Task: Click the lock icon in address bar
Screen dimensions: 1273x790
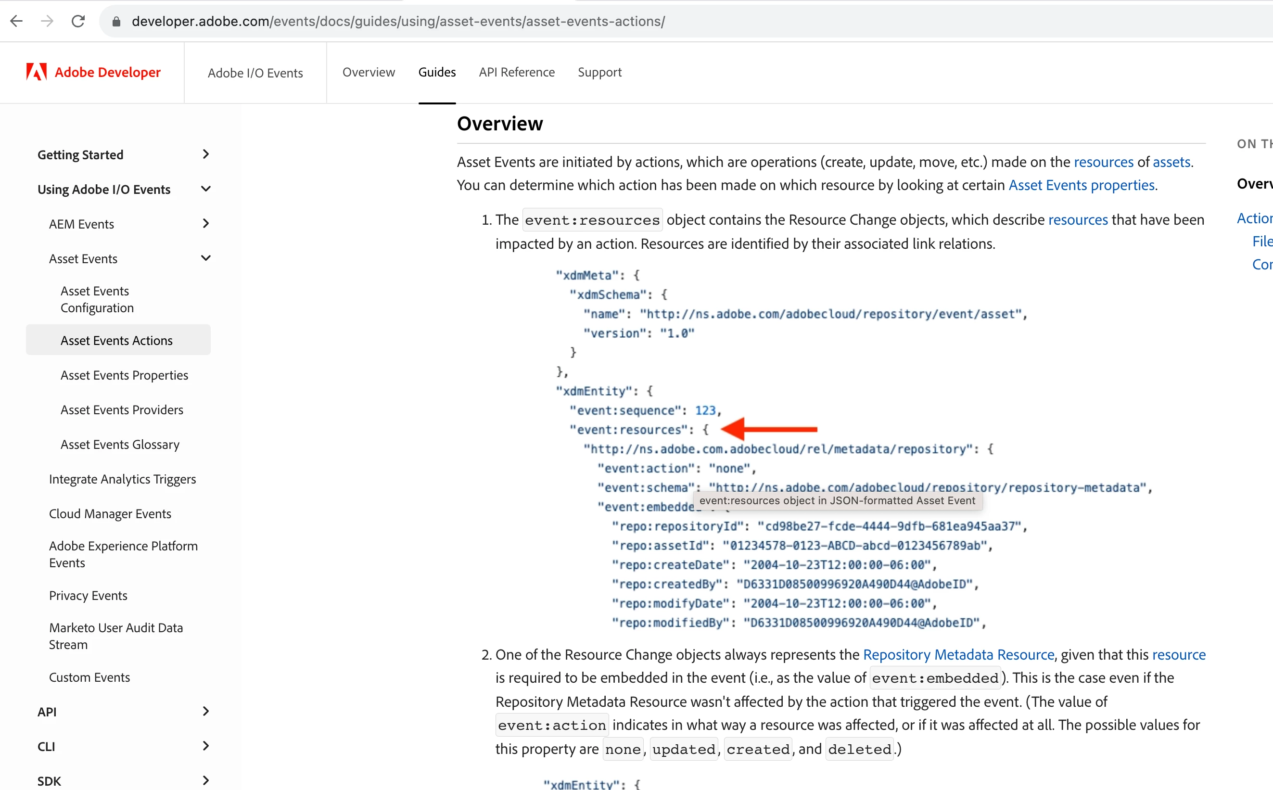Action: 116,22
